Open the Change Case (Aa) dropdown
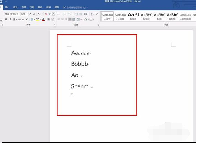The width and height of the screenshot is (197, 143). [x=40, y=14]
